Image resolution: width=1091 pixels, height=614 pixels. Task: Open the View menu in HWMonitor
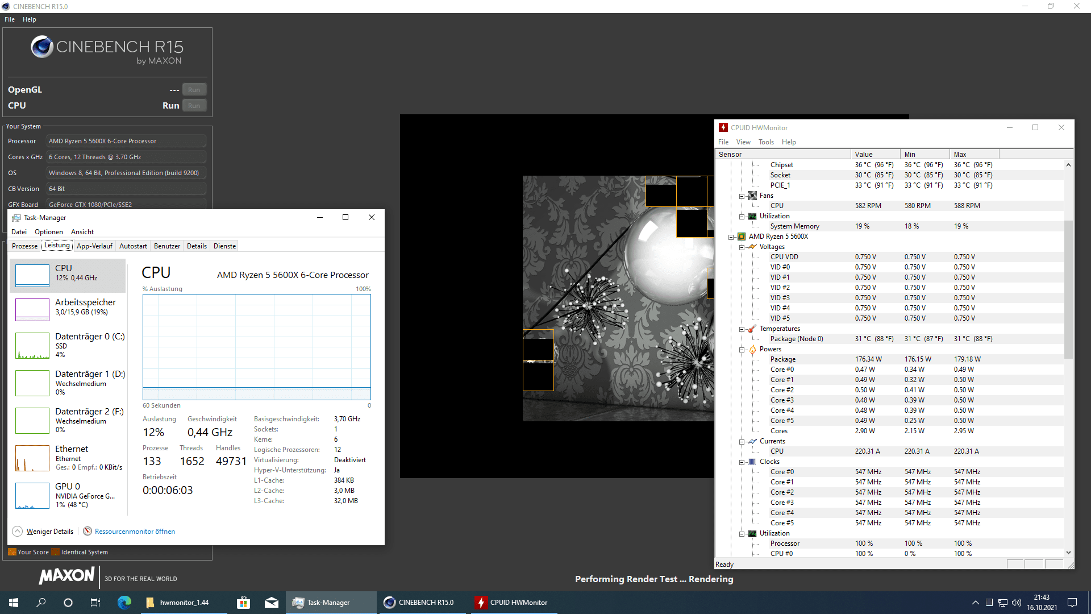click(743, 142)
